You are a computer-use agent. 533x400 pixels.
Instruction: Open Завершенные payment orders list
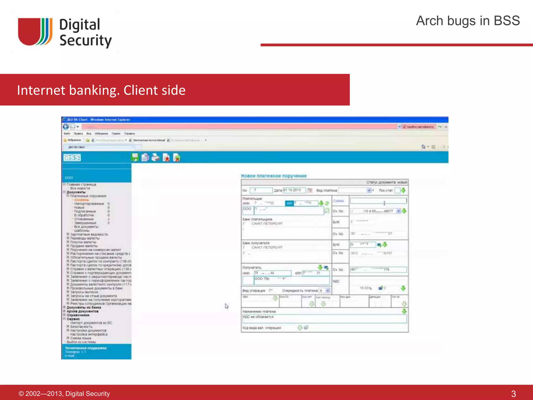click(85, 223)
